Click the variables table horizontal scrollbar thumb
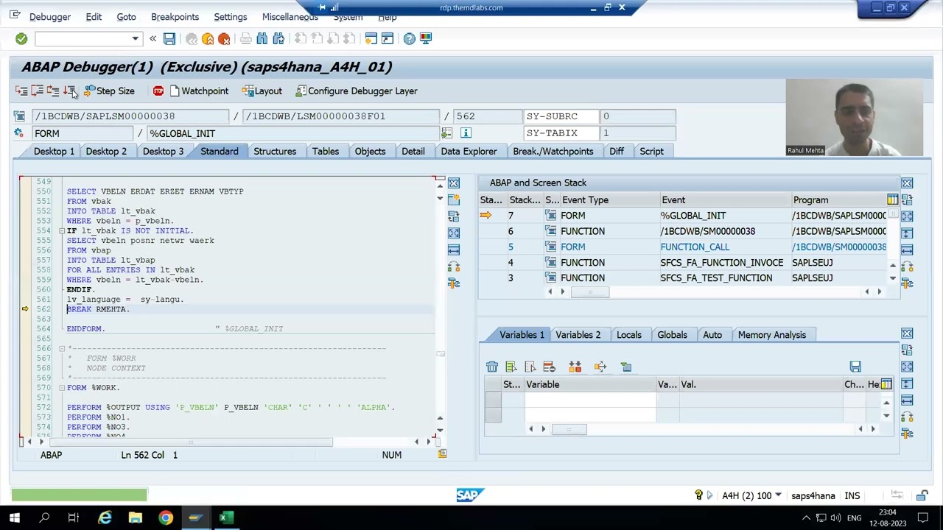 click(568, 429)
